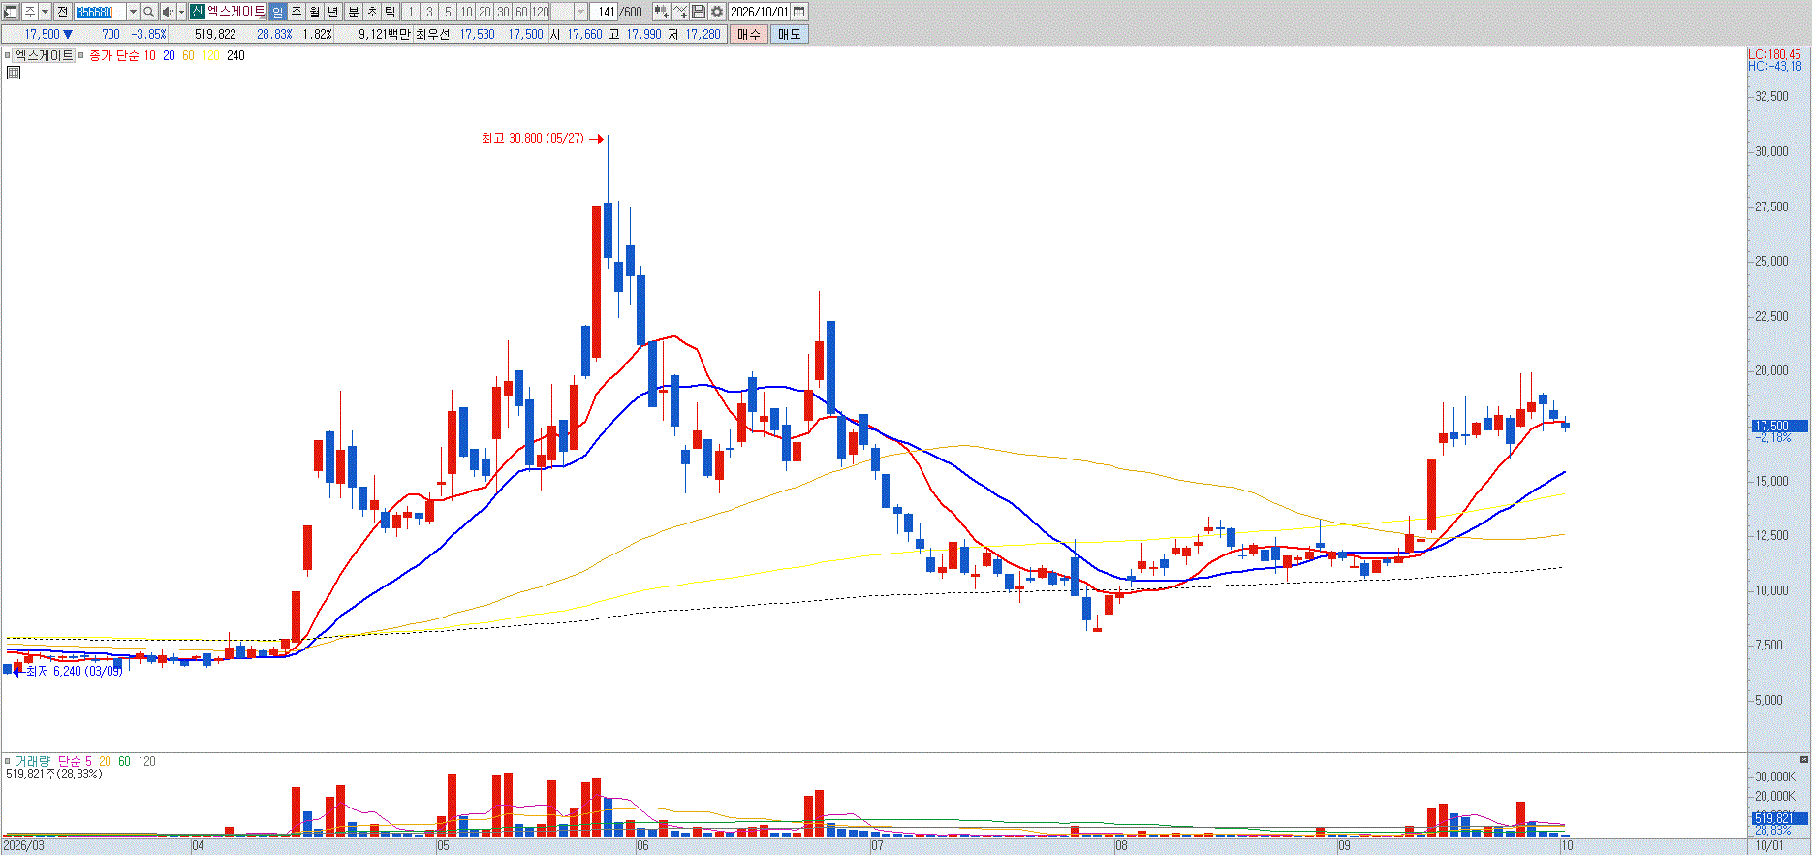Image resolution: width=1812 pixels, height=855 pixels.
Task: Click the add line-indicator chart icon
Action: tap(680, 12)
